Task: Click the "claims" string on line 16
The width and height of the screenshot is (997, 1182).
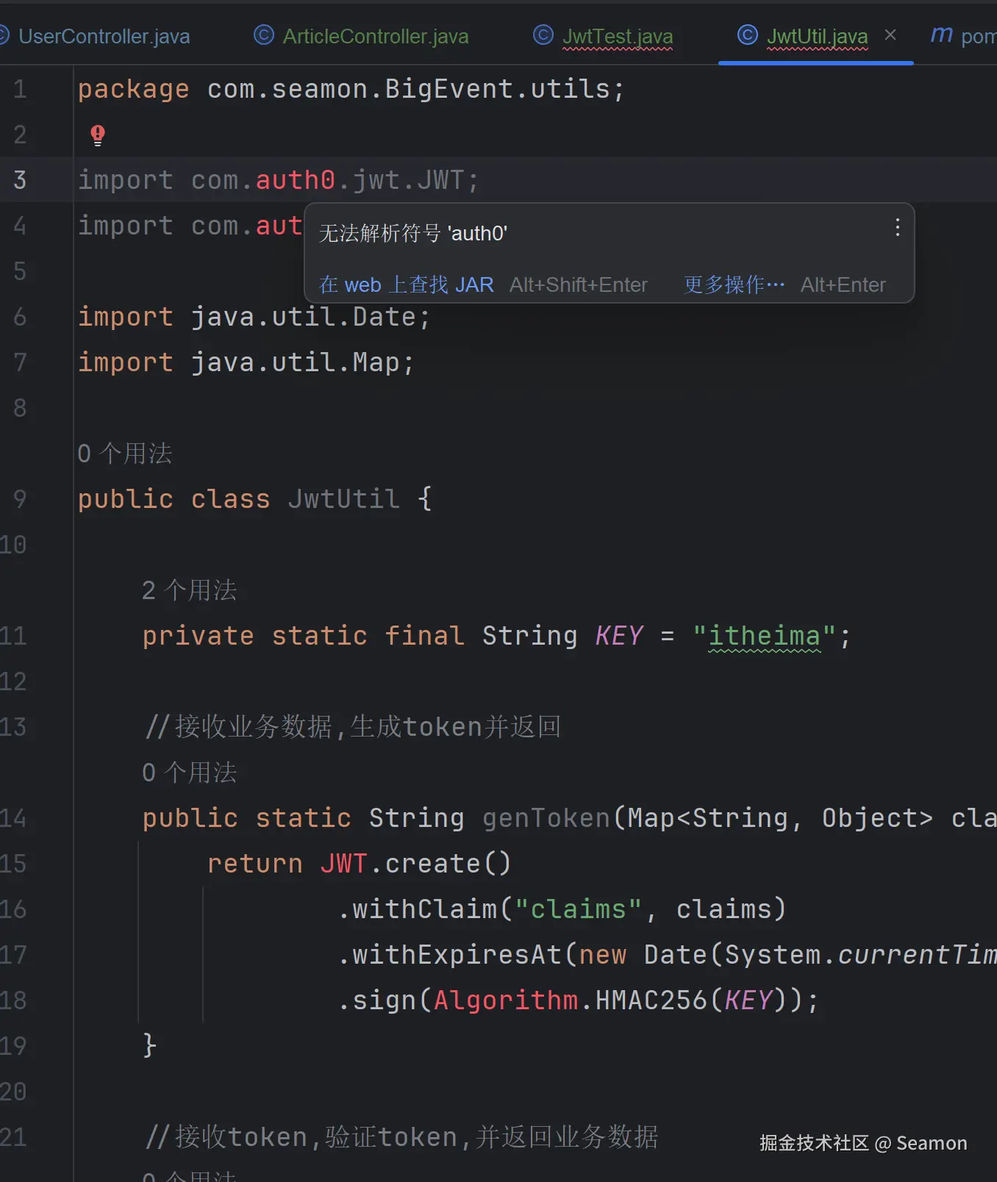Action: (579, 909)
